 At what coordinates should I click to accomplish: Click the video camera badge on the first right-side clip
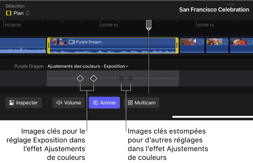tap(201, 42)
